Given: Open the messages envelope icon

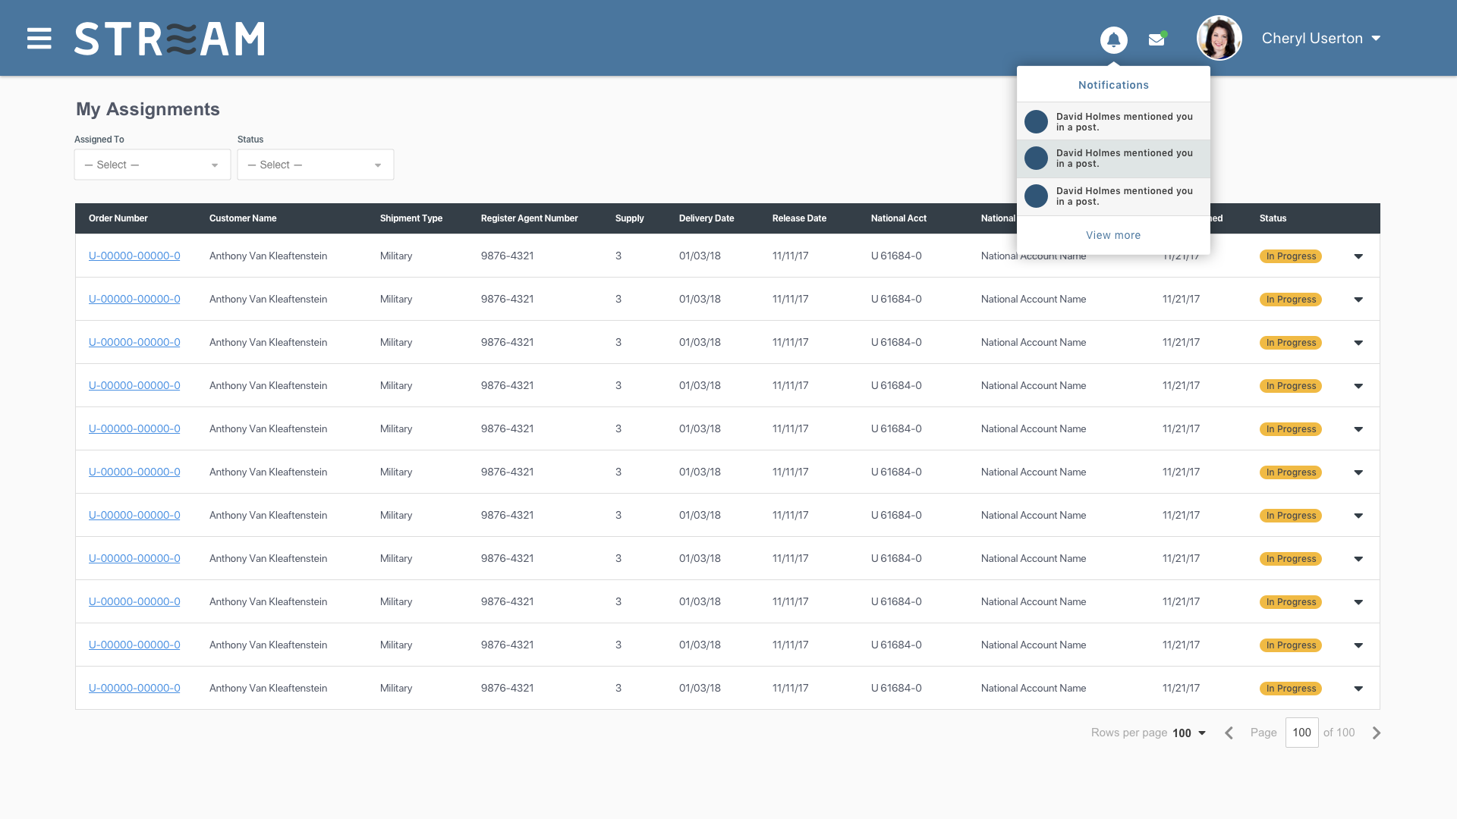Looking at the screenshot, I should click(1156, 39).
